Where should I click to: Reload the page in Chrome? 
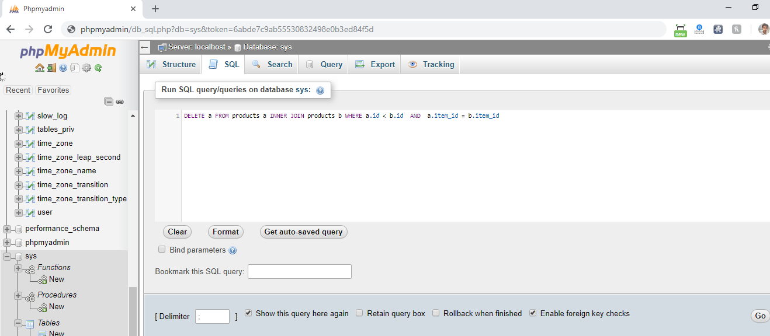(x=48, y=29)
